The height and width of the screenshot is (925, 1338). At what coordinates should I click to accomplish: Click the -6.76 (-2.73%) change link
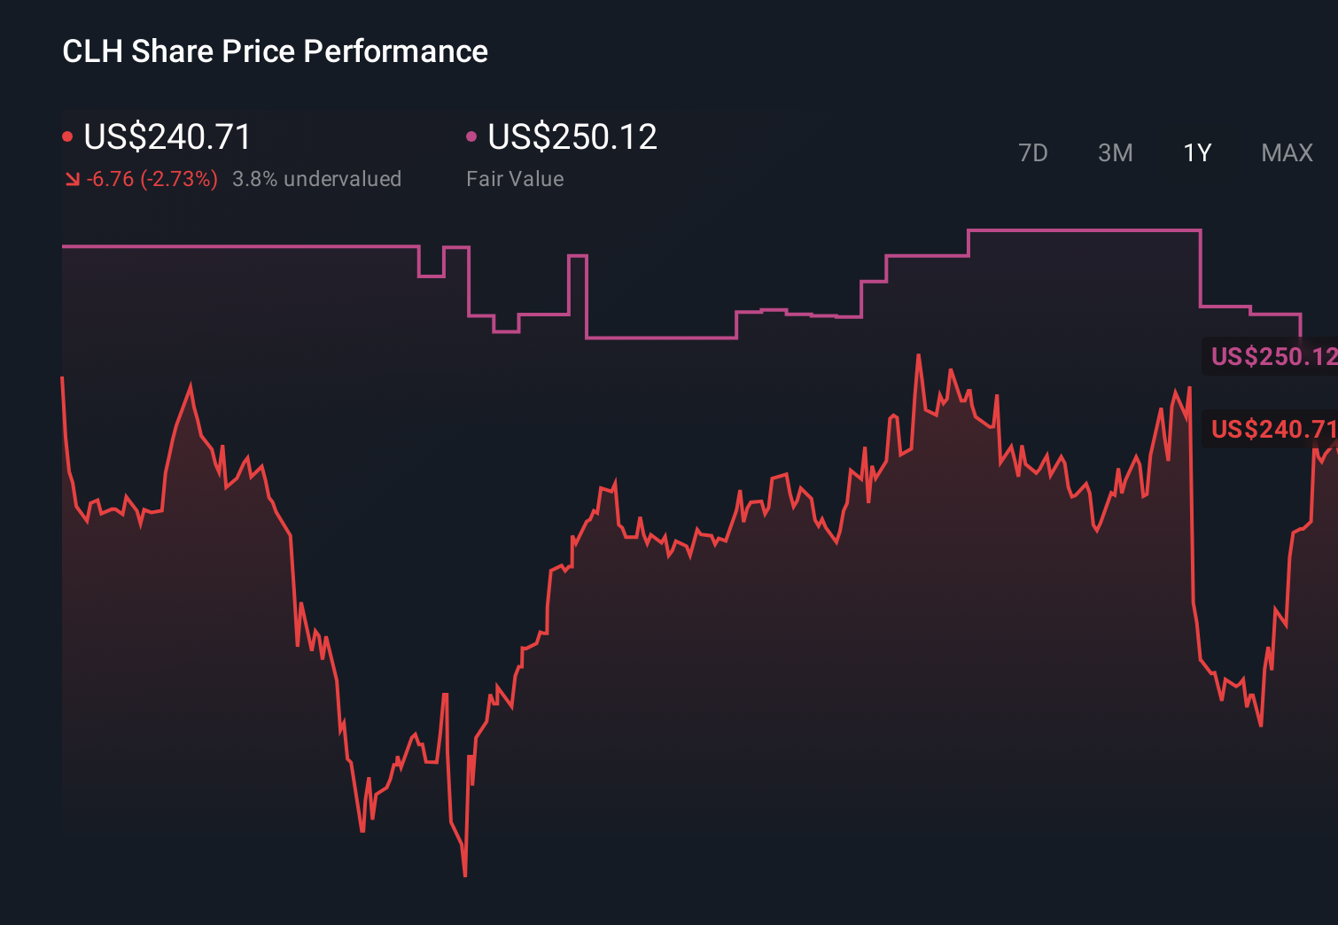coord(152,178)
